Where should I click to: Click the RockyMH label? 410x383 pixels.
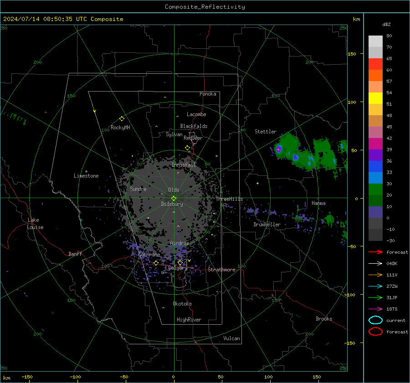pyautogui.click(x=120, y=128)
